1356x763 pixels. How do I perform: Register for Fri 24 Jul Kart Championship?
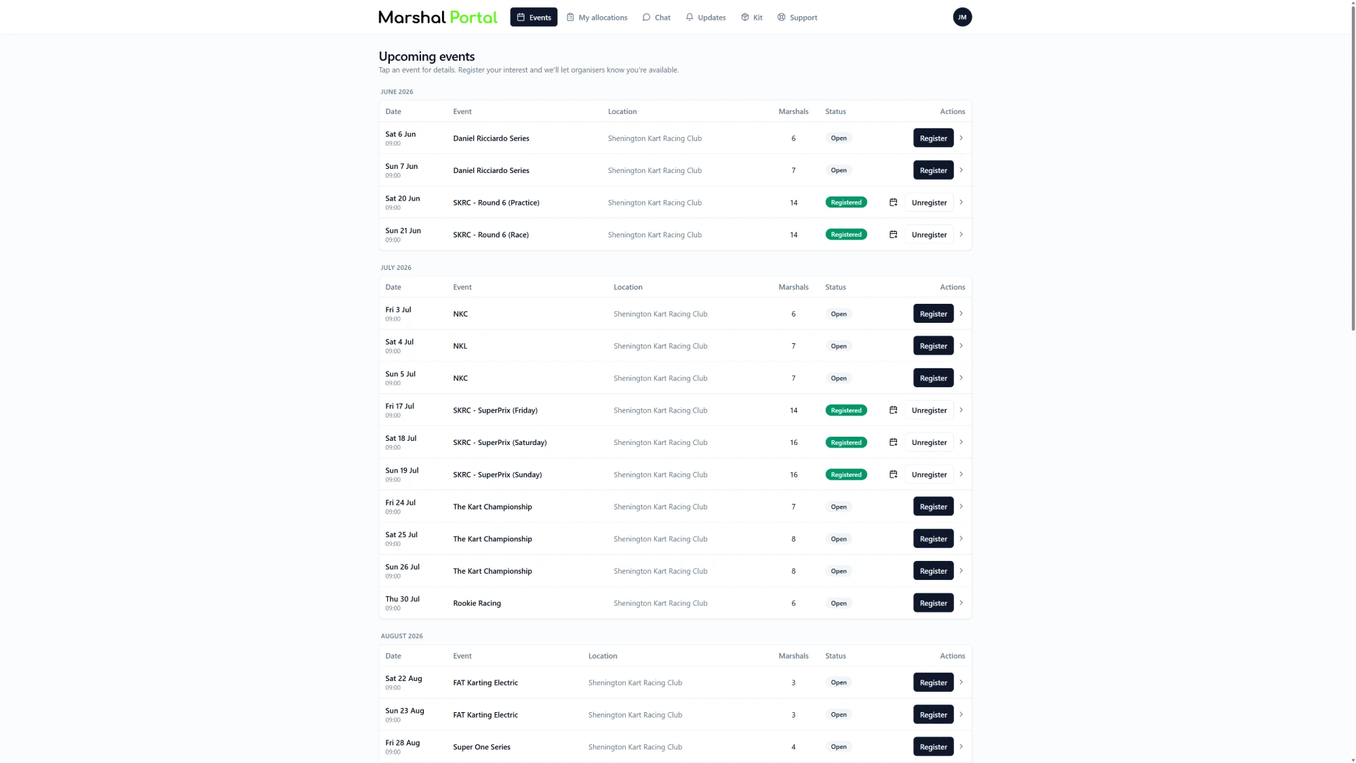click(x=933, y=507)
